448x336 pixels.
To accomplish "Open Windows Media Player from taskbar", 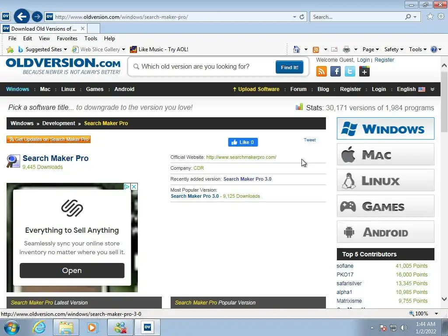I will tap(92, 327).
